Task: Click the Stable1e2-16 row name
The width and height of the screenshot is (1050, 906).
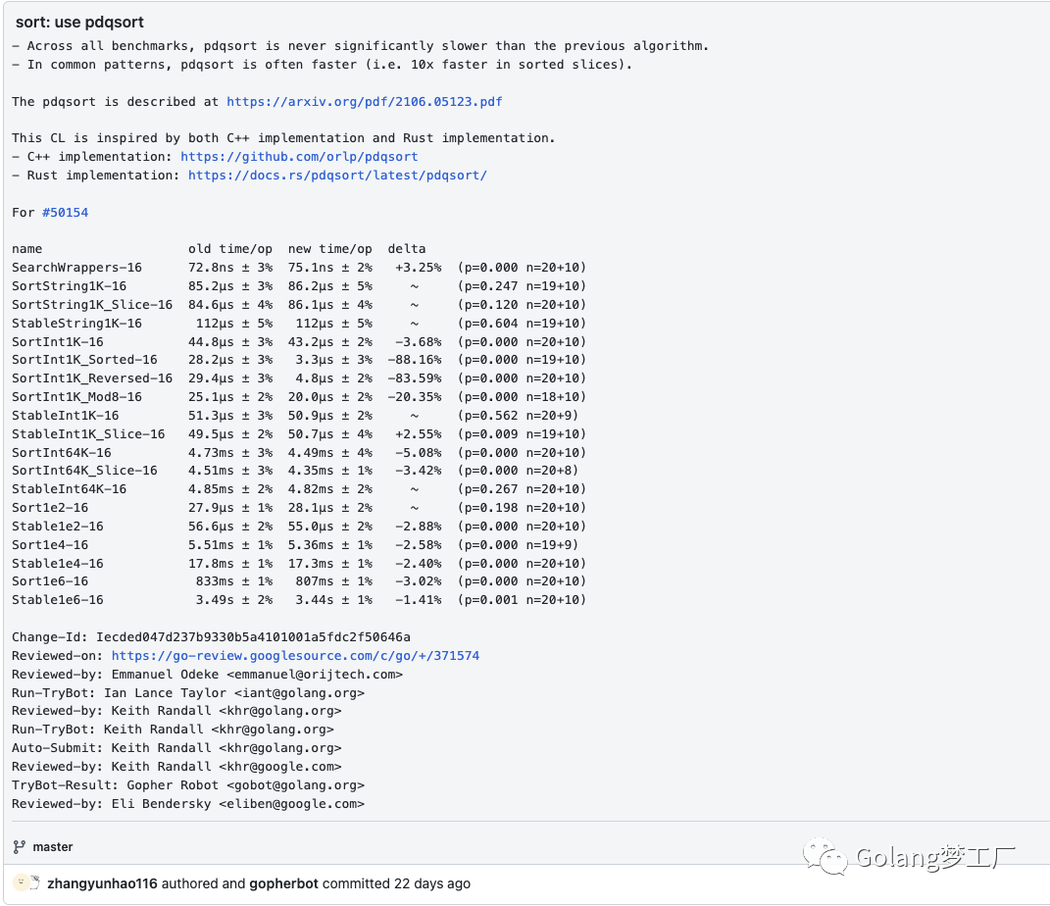Action: point(58,527)
